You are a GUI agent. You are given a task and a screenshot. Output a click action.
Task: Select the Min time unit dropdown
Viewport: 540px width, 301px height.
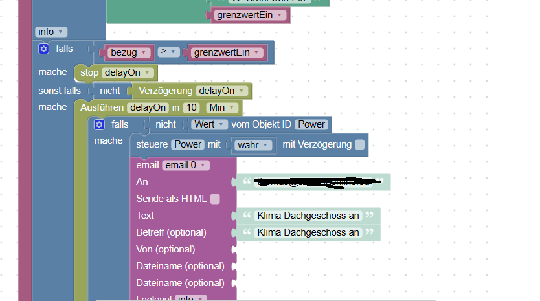(x=222, y=108)
